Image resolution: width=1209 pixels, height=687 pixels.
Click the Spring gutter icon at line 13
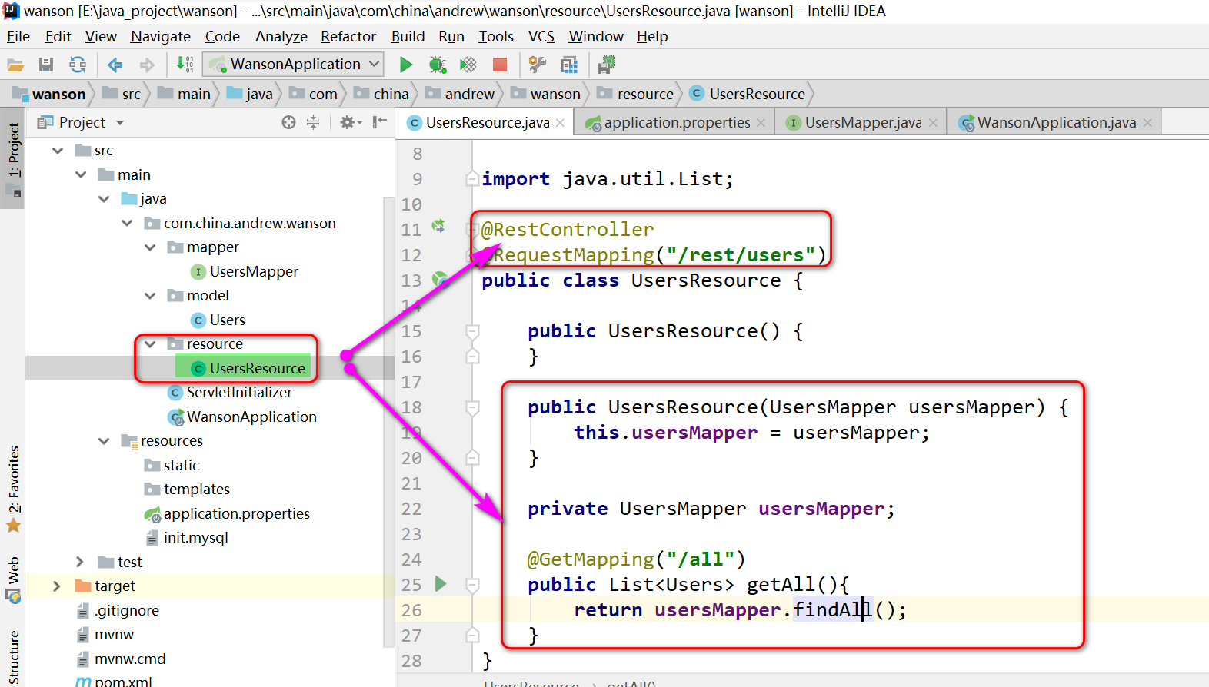440,279
